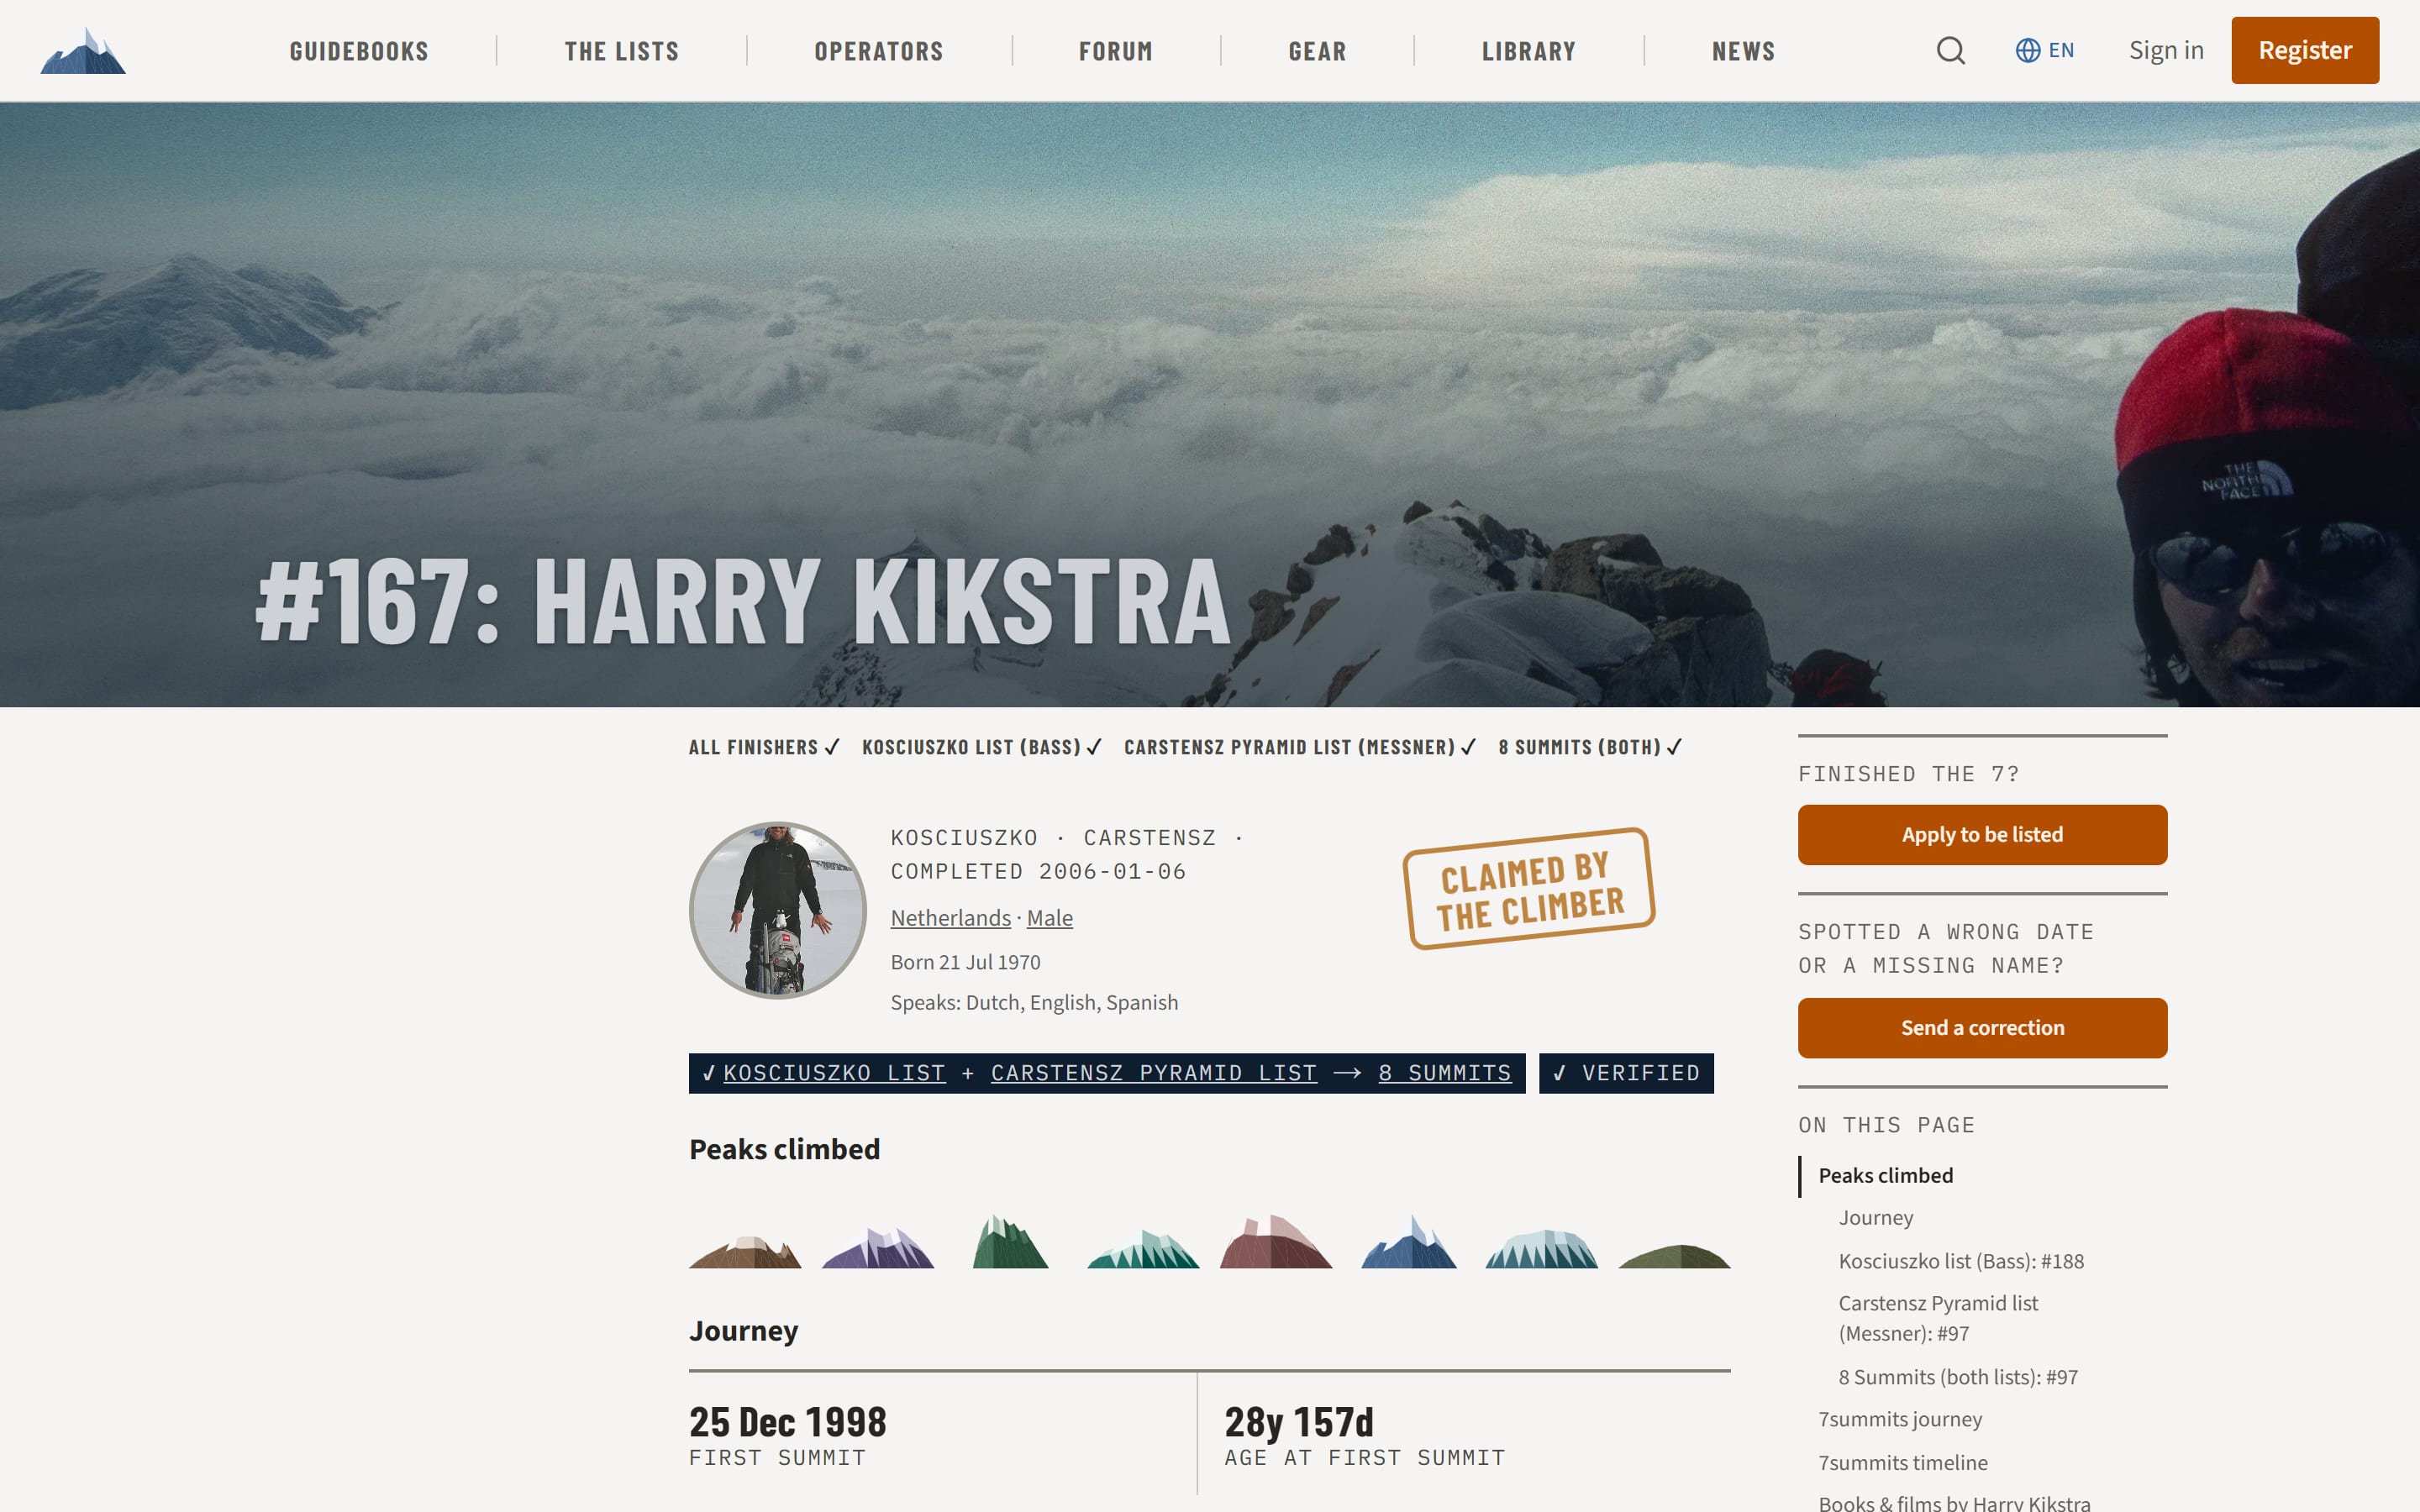Click the Register button
This screenshot has height=1512, width=2420.
pyautogui.click(x=2305, y=50)
